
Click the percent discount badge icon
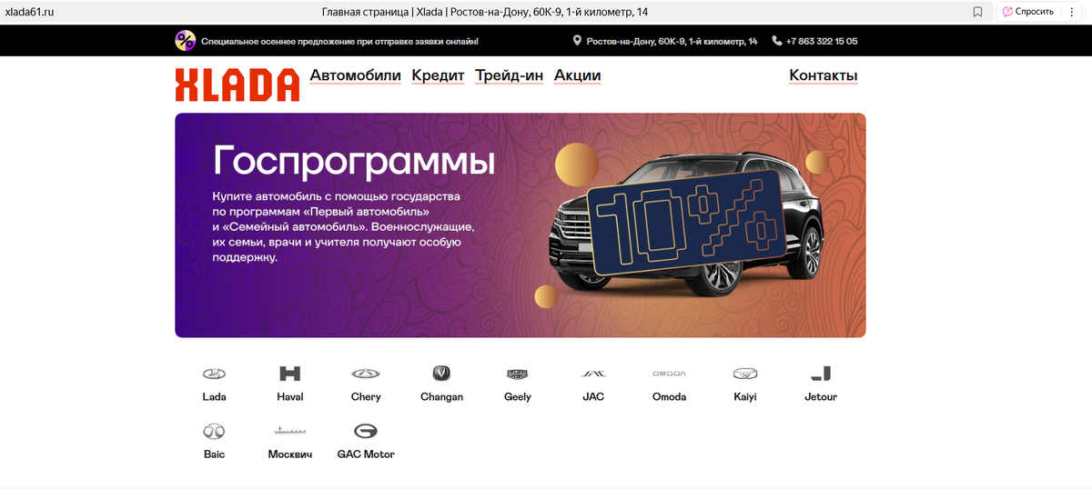(186, 41)
